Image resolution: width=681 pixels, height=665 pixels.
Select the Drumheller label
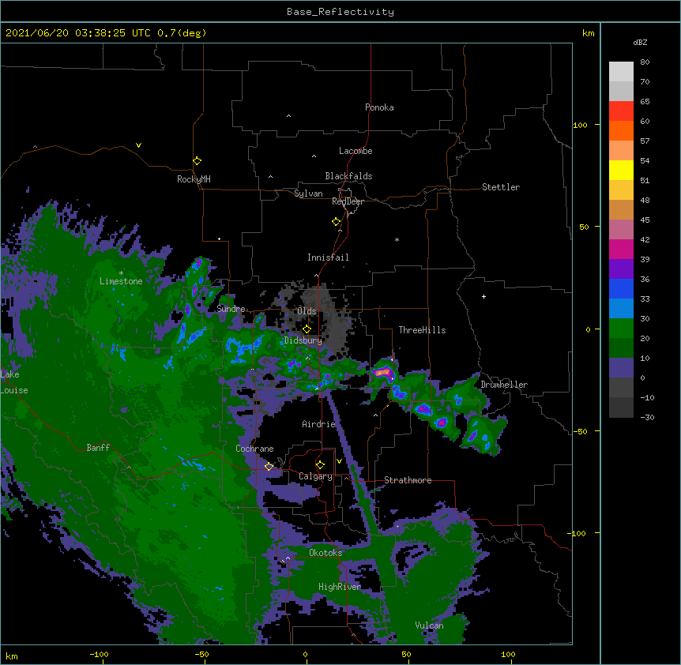click(x=504, y=385)
